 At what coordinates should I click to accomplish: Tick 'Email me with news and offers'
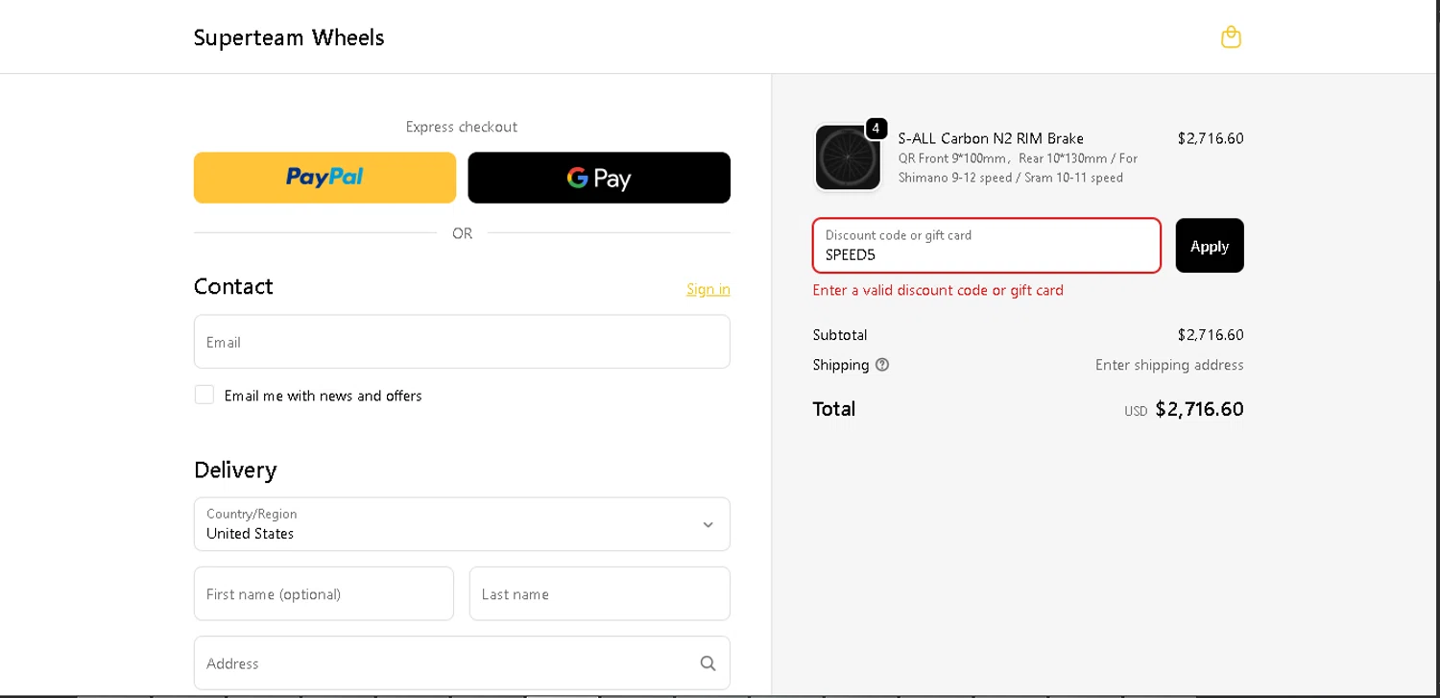204,395
